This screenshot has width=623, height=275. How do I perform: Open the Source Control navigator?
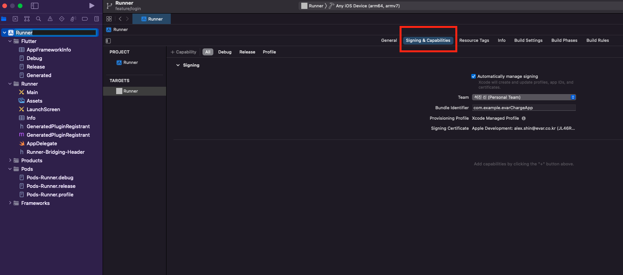(x=15, y=19)
